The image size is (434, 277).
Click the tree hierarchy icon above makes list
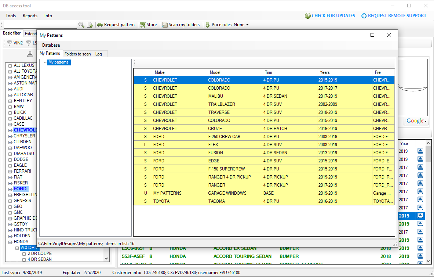coord(30,55)
